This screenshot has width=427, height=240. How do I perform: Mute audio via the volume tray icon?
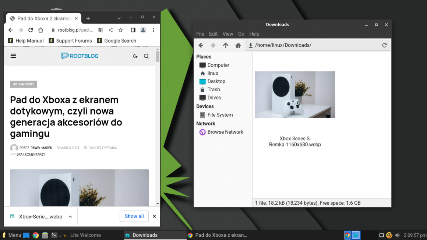(x=398, y=235)
